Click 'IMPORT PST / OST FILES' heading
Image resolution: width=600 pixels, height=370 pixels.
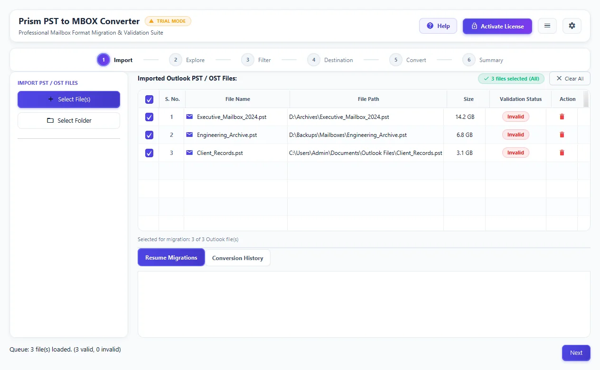coord(47,83)
